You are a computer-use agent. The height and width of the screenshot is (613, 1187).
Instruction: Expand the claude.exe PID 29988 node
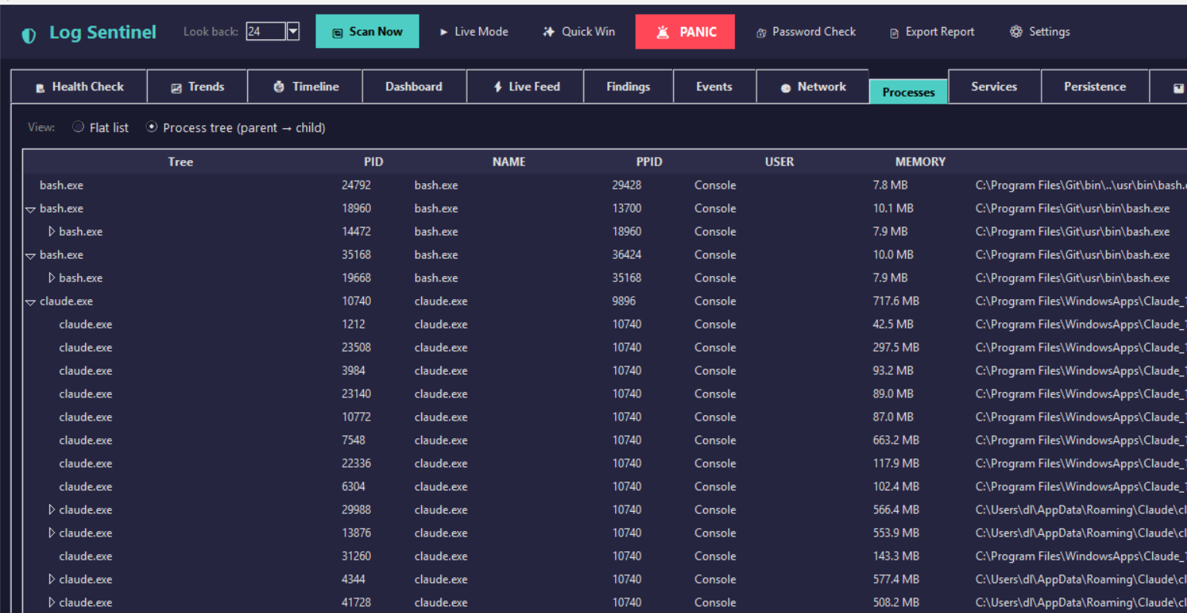click(x=51, y=509)
